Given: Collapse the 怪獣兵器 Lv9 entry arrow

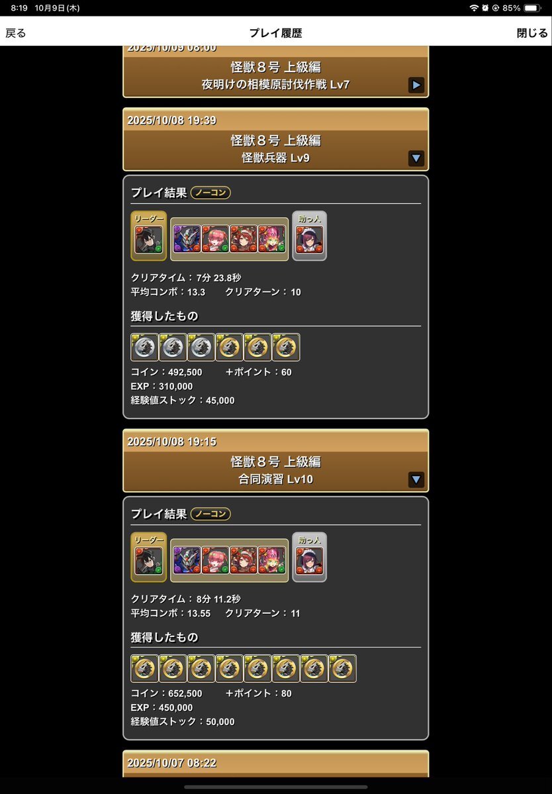Looking at the screenshot, I should [x=416, y=158].
